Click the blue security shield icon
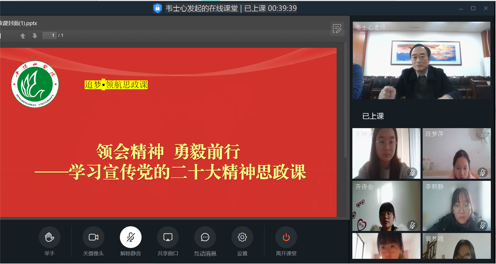Screen dimensions: 496x264 point(157,8)
